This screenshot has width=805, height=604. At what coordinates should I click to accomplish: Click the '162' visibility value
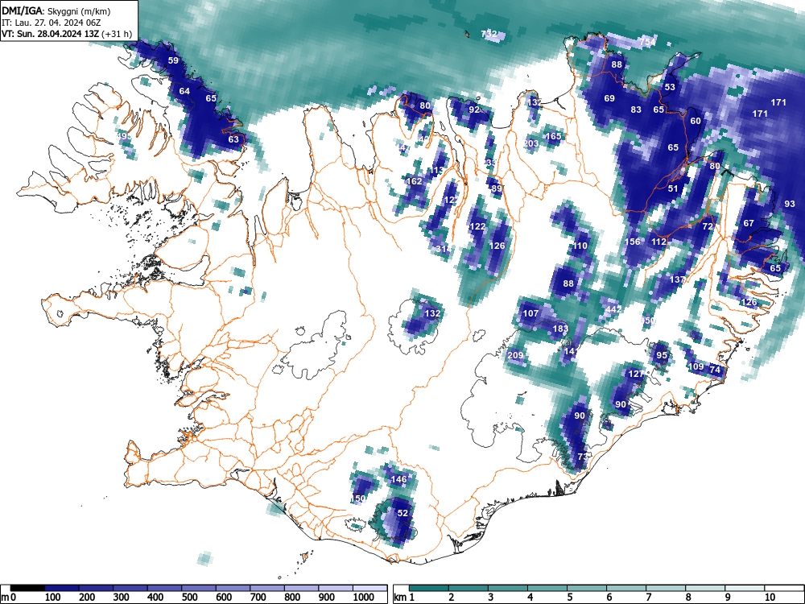415,181
